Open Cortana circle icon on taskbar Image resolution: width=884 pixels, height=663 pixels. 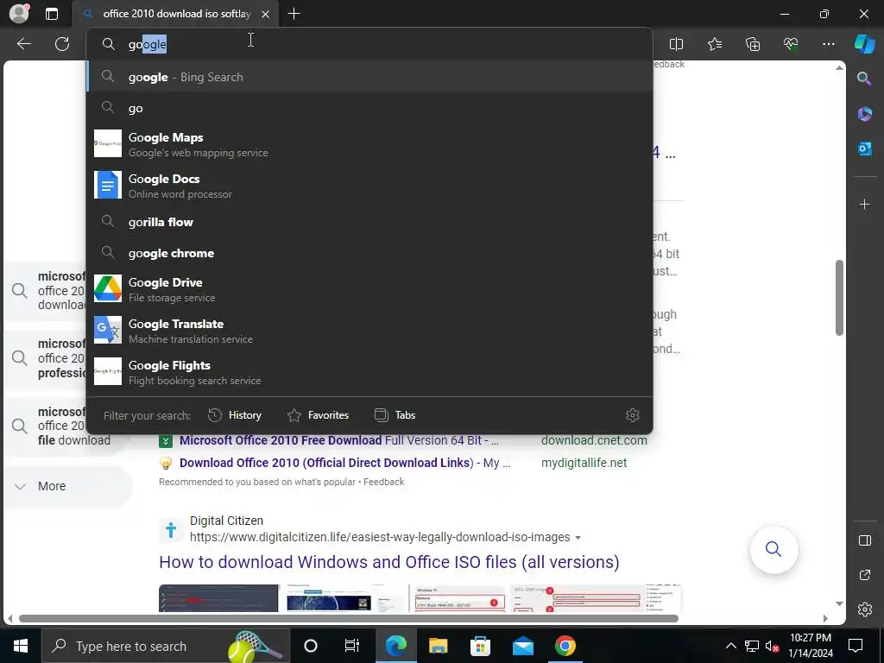click(x=311, y=646)
